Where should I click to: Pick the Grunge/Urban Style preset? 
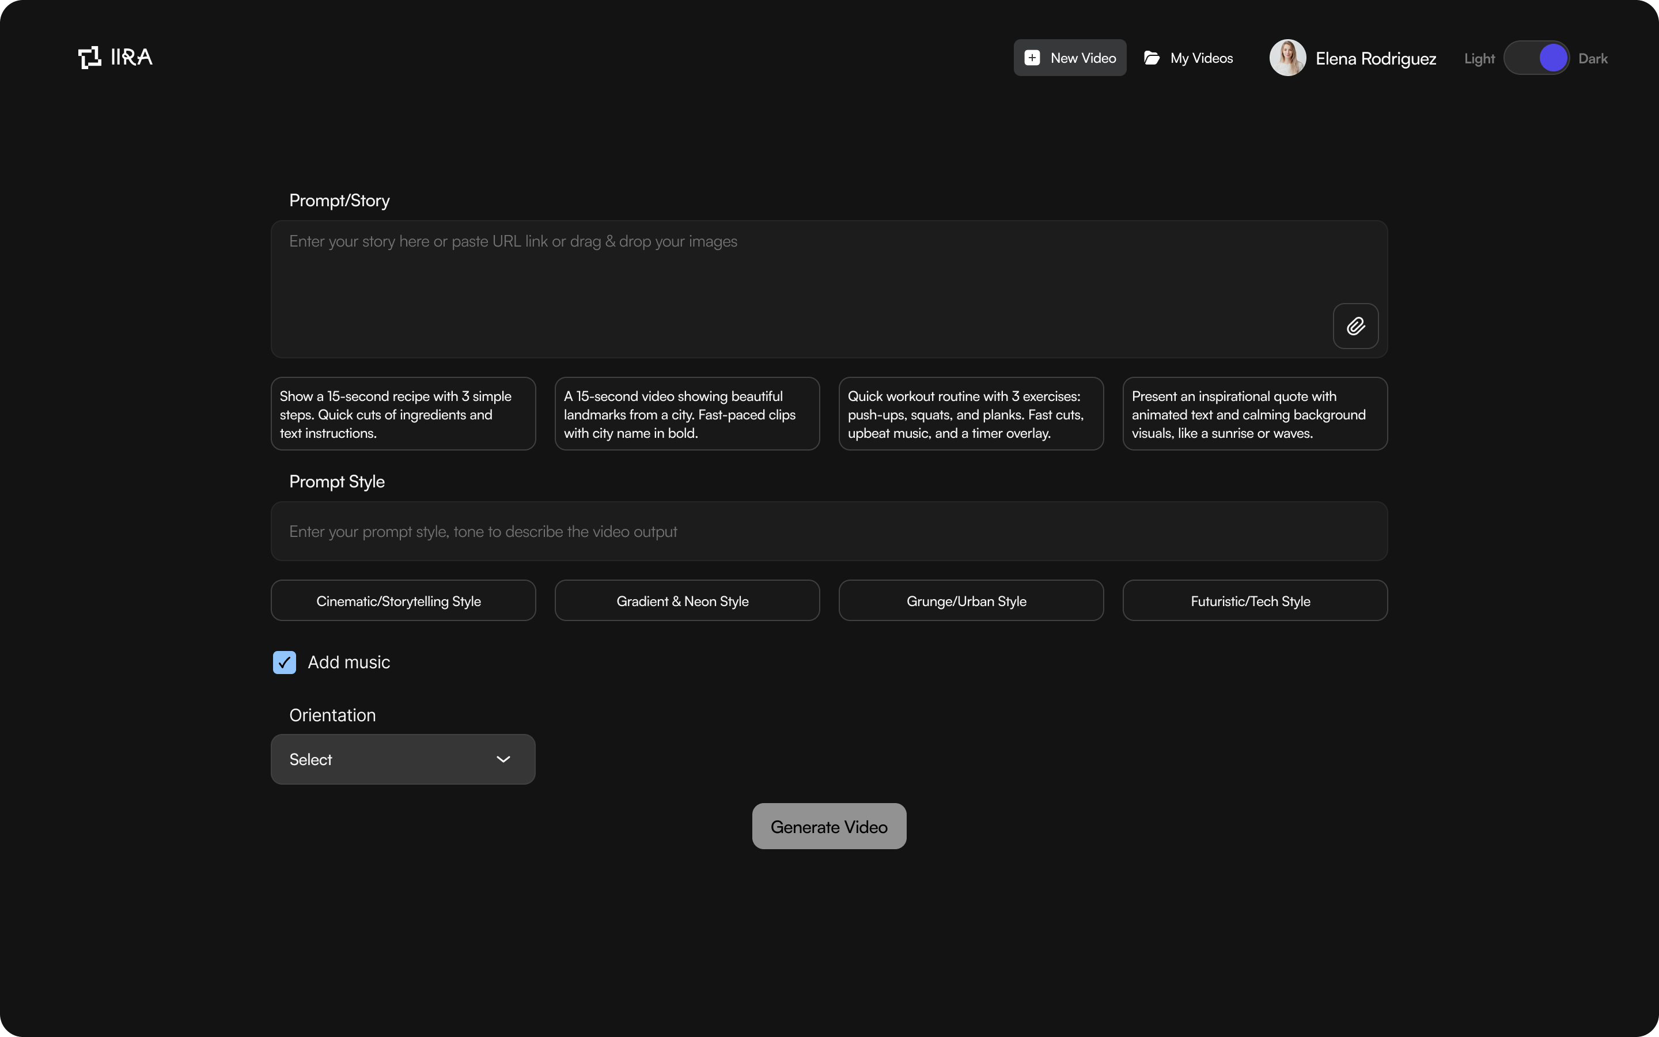[x=971, y=601]
